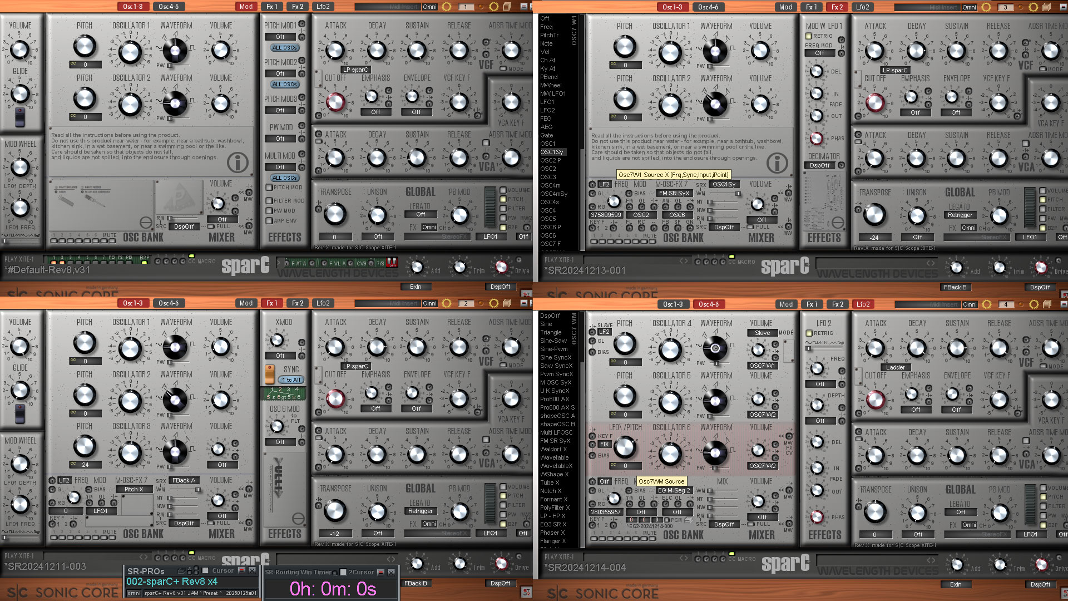Image resolution: width=1068 pixels, height=601 pixels.
Task: Open the DECIMATOR DspOff dropdown
Action: tap(819, 165)
